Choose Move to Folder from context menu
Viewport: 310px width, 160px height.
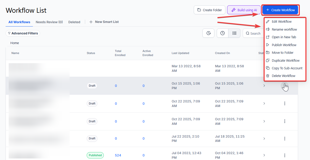pyautogui.click(x=282, y=53)
